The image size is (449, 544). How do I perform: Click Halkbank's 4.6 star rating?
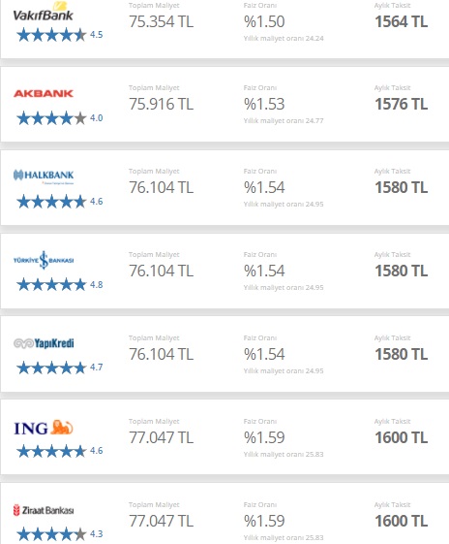coord(60,202)
